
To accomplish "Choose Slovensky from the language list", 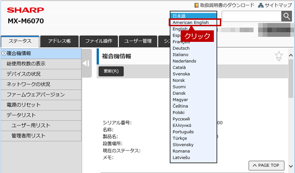I will tap(194, 144).
